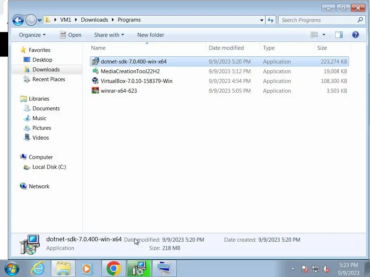Click Programs in the address breadcrumb
Image resolution: width=370 pixels, height=277 pixels.
coord(129,20)
